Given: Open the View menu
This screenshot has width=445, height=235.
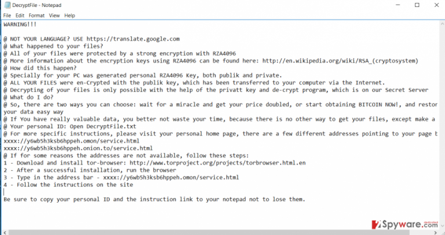Looking at the screenshot, I should (x=54, y=16).
